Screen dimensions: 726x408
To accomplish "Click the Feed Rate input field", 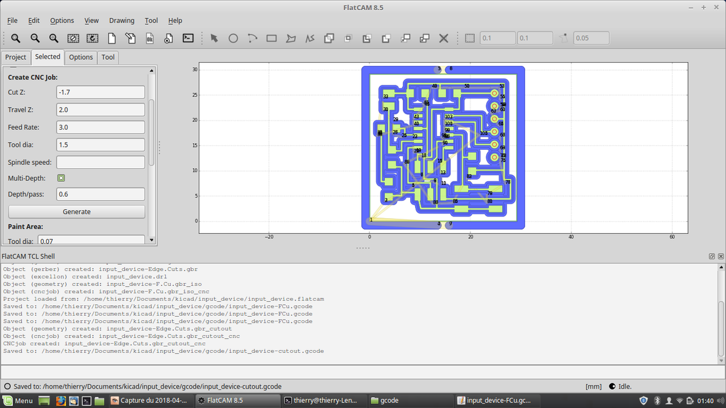I will click(x=100, y=127).
